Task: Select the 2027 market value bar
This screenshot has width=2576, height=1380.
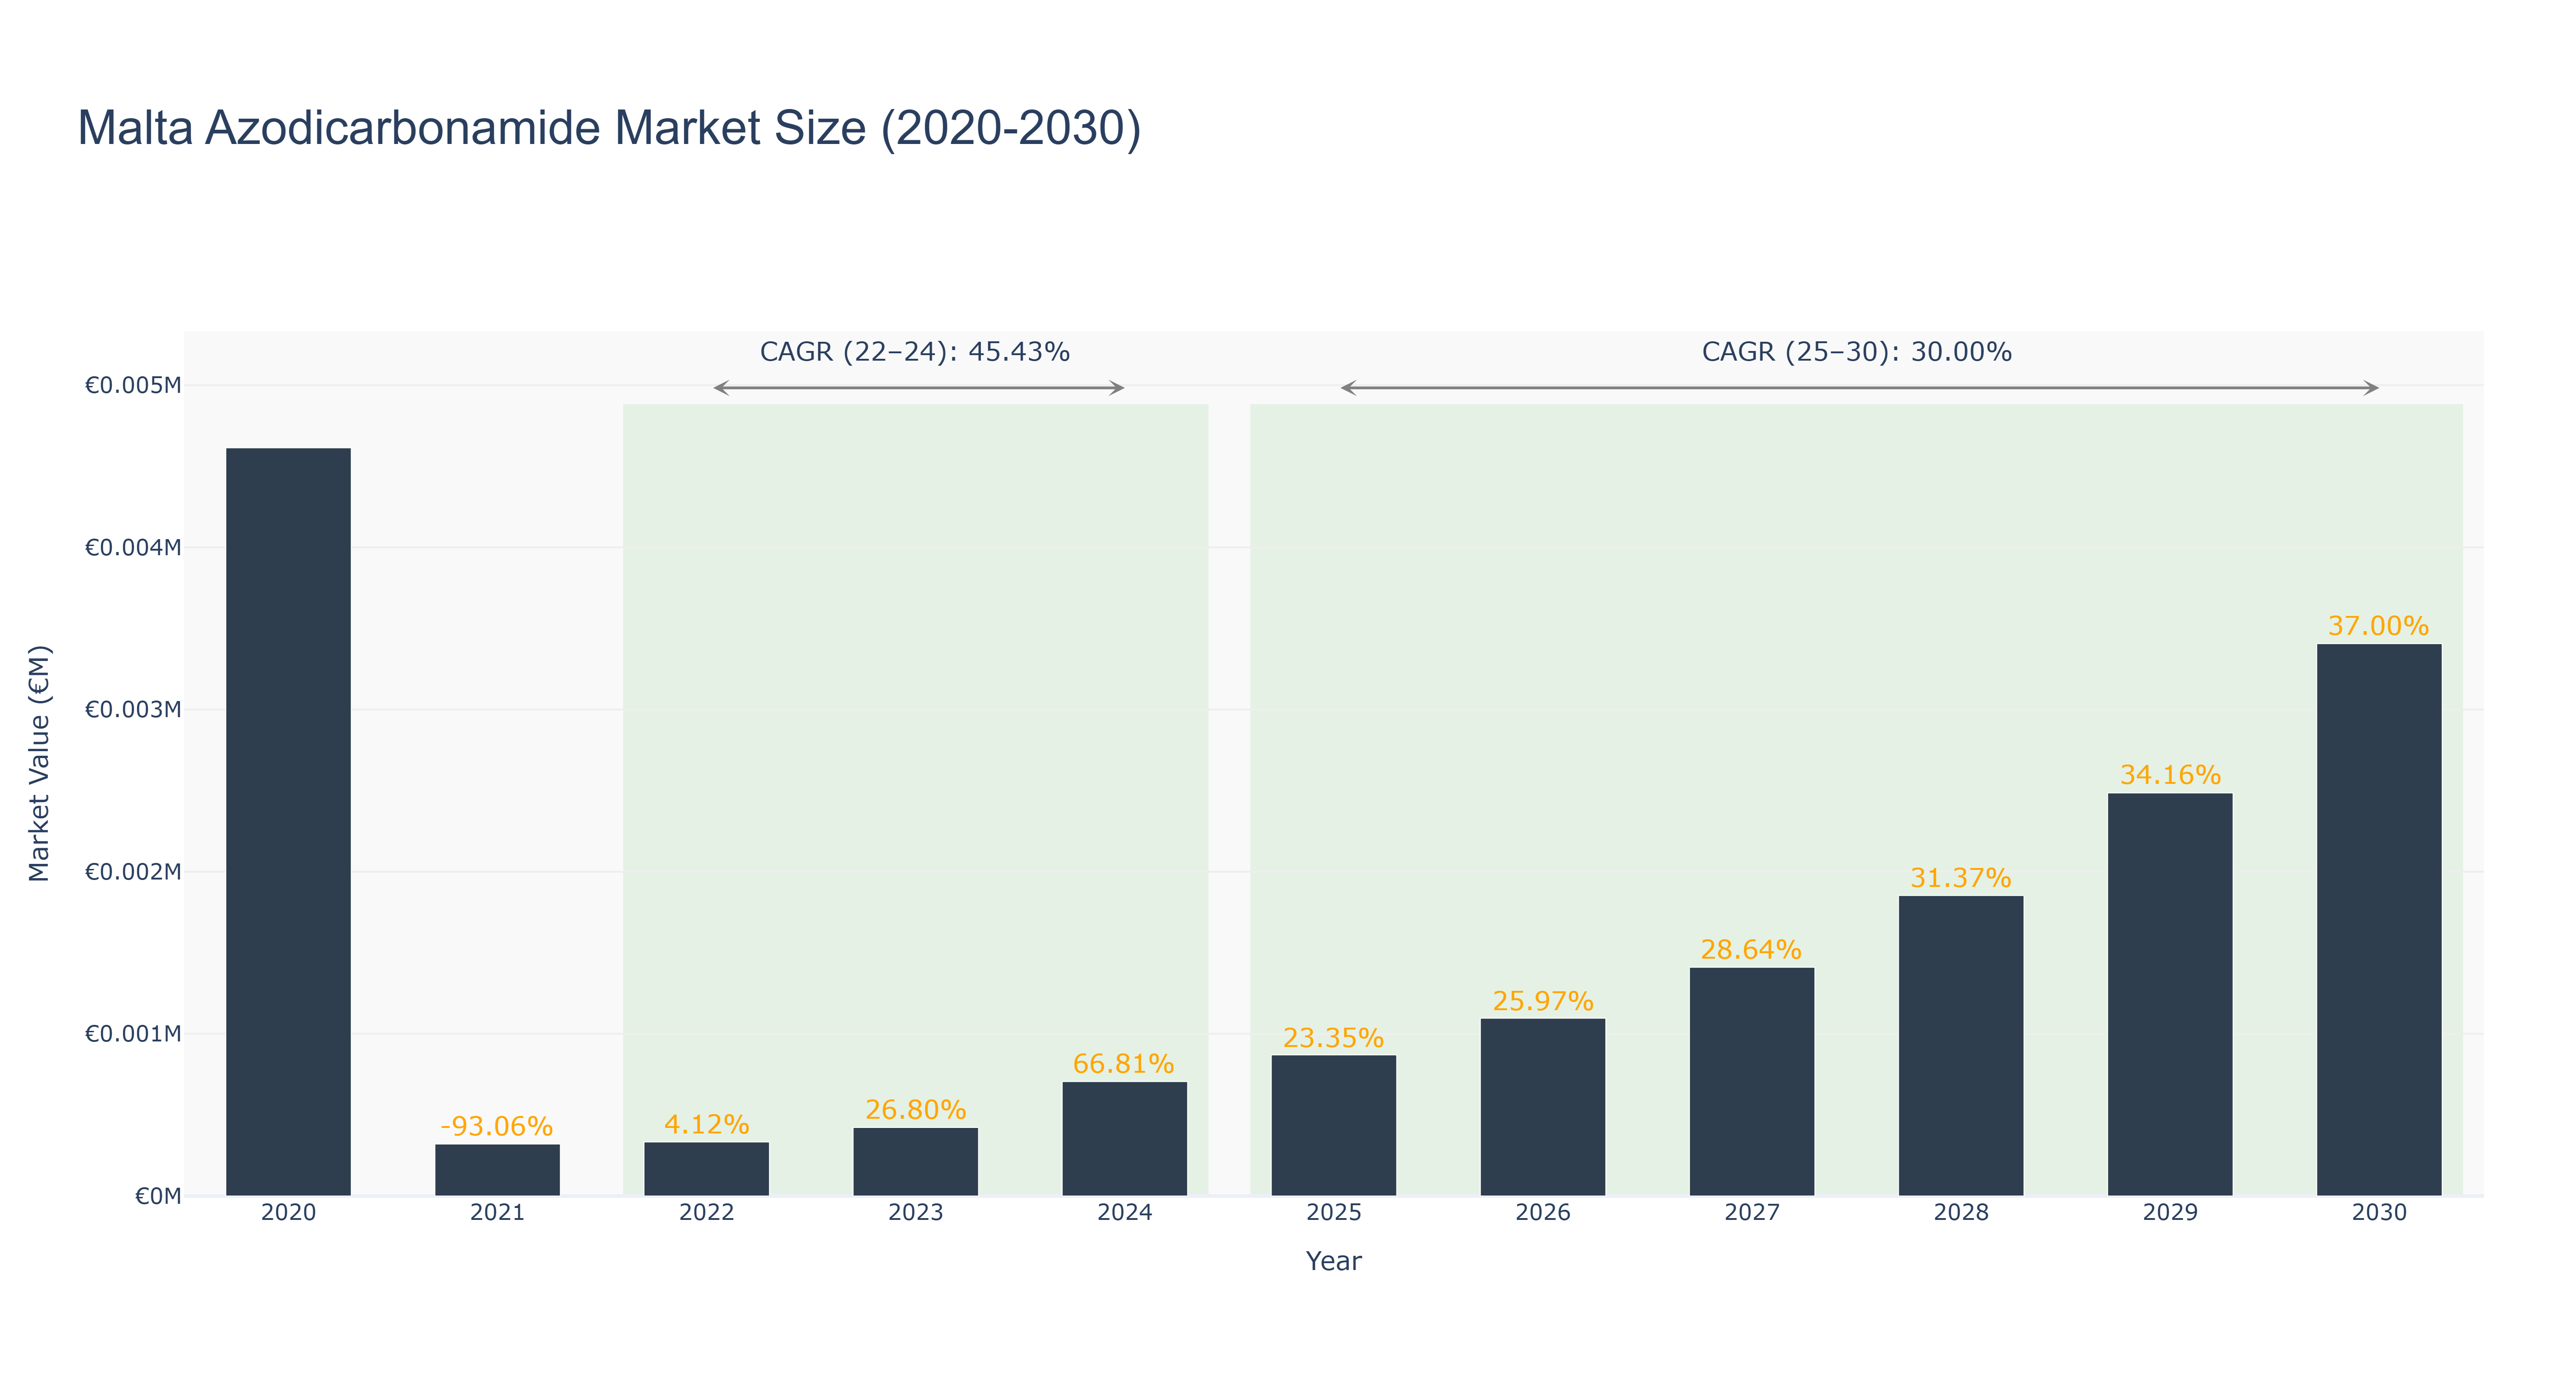Action: click(1751, 1082)
